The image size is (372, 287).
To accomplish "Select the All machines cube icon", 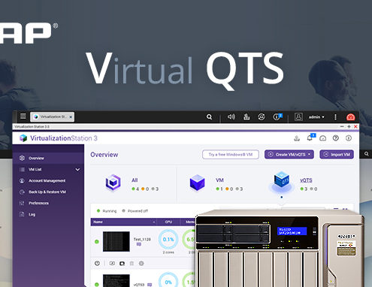I will point(113,183).
